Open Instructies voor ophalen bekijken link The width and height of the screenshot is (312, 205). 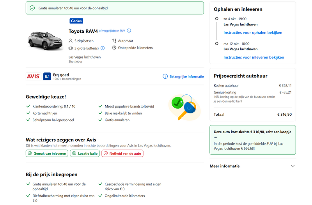pyautogui.click(x=253, y=33)
